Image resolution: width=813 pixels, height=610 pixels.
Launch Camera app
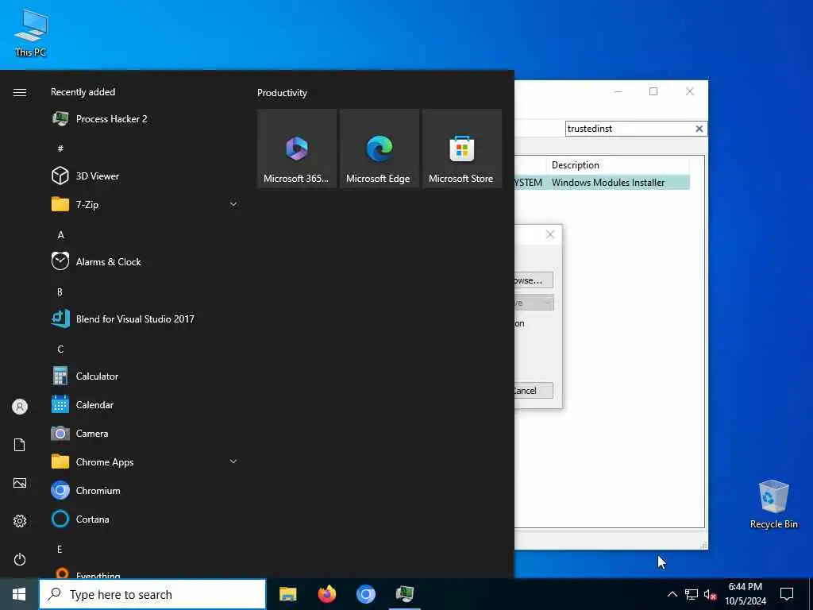[x=145, y=433]
